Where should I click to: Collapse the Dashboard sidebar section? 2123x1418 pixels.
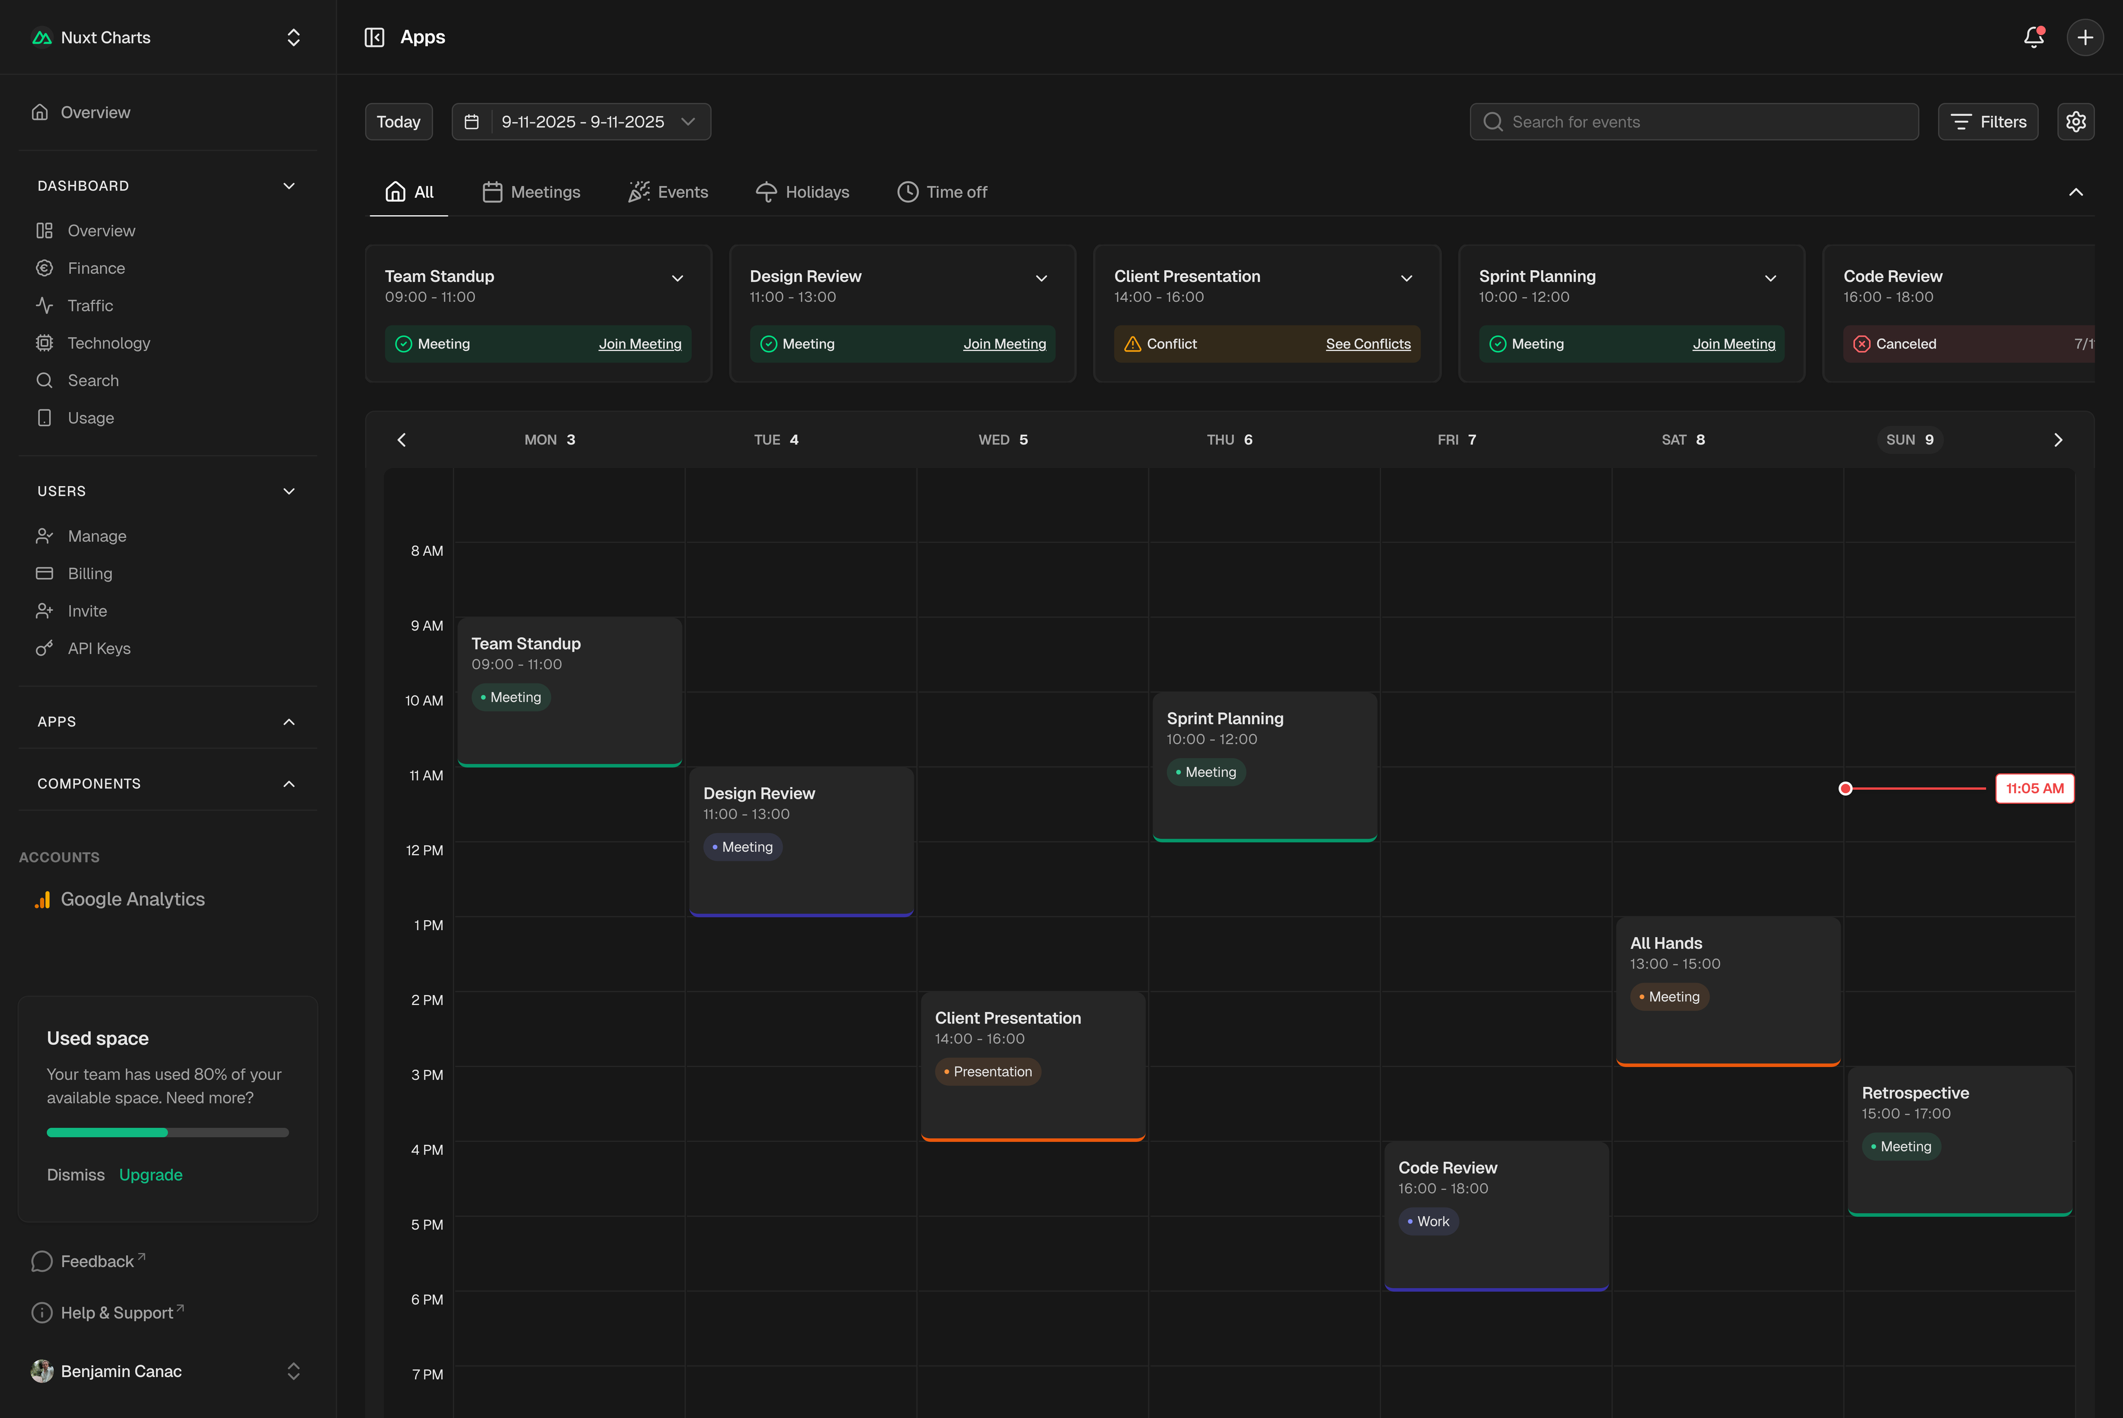pyautogui.click(x=288, y=185)
